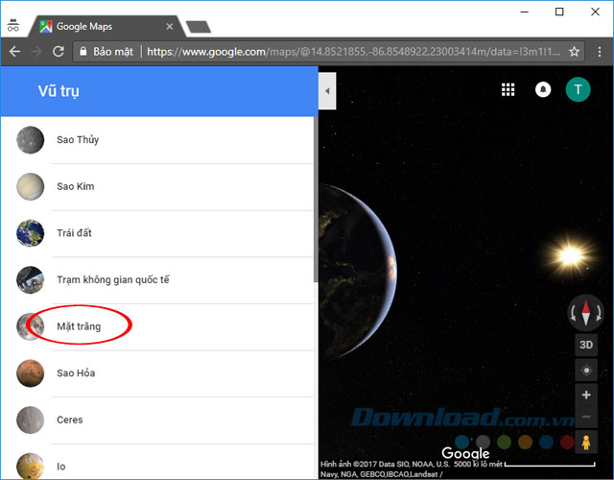Click the Venus planet thumbnail
The image size is (614, 480).
30,186
